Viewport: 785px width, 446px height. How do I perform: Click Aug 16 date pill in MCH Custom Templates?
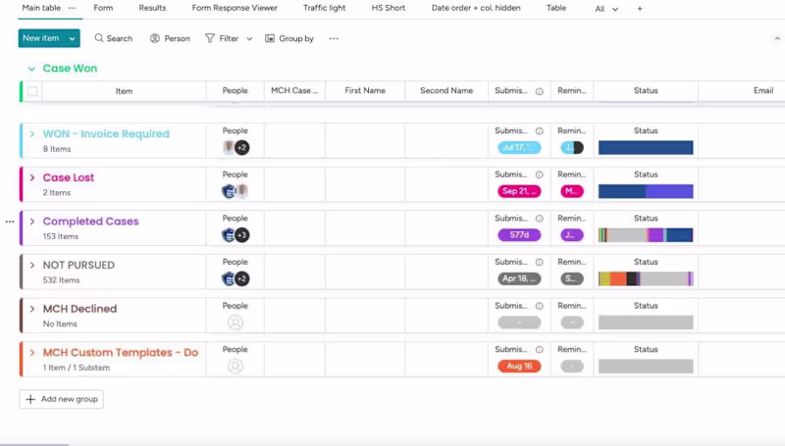pos(519,366)
